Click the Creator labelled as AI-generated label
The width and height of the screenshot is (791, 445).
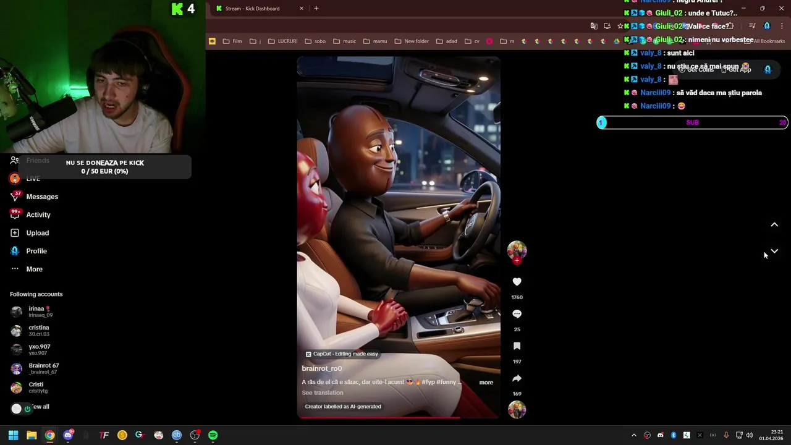[x=343, y=407]
